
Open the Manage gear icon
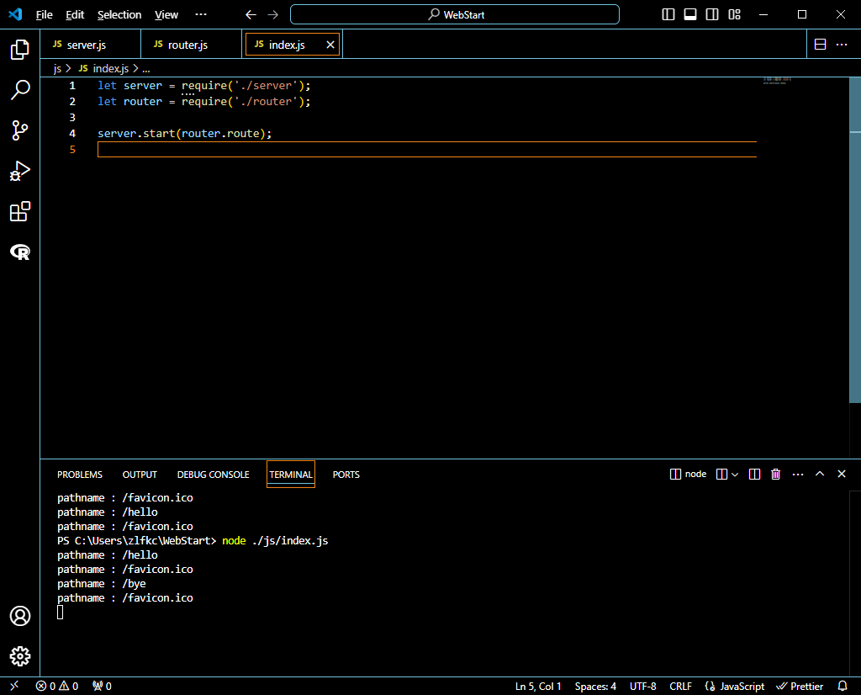pos(20,656)
